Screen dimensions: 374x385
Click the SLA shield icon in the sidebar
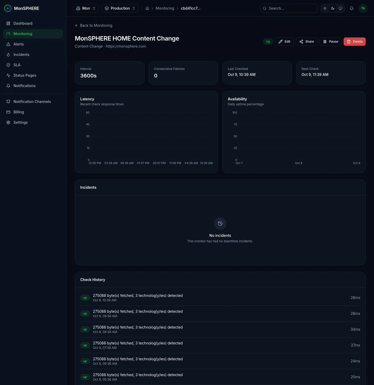(x=8, y=65)
